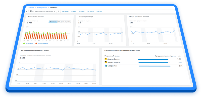The width and height of the screenshot is (202, 98).
Task: Click the 2:35 duration value
Action: point(181,66)
